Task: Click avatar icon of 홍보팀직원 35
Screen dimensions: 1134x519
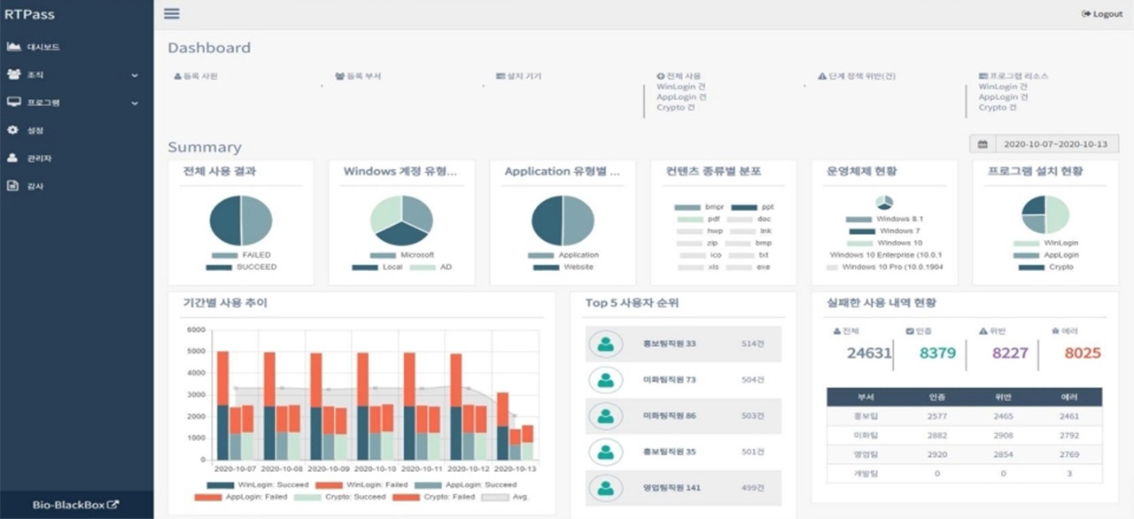Action: coord(605,452)
